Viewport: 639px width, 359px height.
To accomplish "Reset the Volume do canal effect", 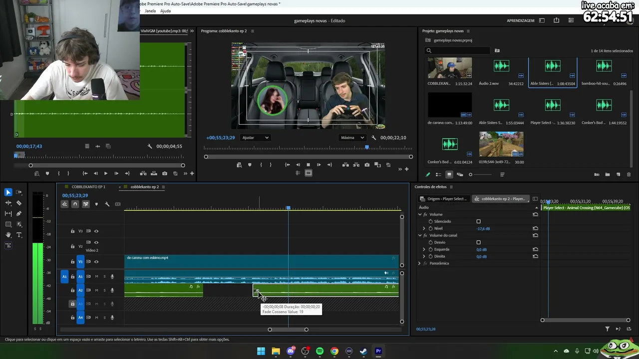I will (535, 235).
